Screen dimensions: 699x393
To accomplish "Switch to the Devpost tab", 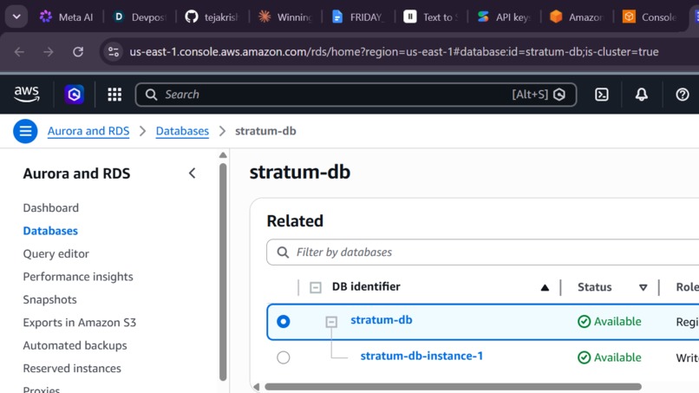I will [140, 17].
